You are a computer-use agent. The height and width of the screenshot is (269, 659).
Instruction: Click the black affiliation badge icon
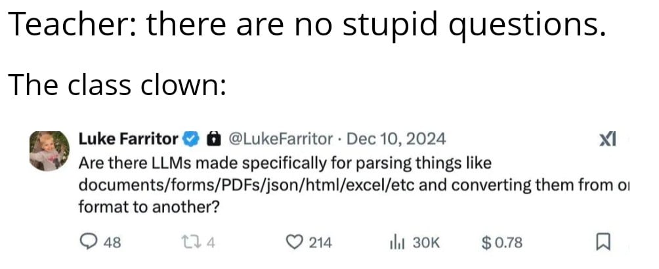[x=213, y=139]
